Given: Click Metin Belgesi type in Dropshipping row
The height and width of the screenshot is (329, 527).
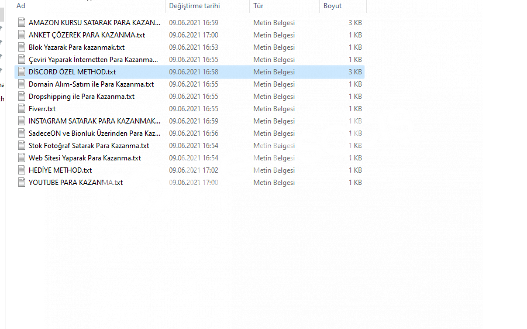Looking at the screenshot, I should click(274, 96).
